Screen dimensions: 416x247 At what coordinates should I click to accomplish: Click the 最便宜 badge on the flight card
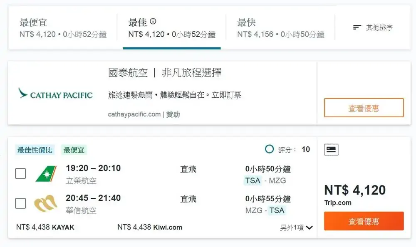74,150
